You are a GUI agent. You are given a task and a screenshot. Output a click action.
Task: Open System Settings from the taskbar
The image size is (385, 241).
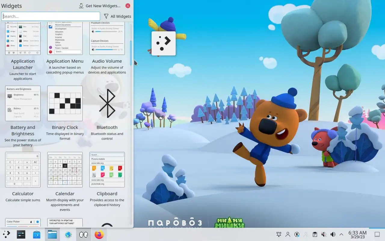[21, 234]
